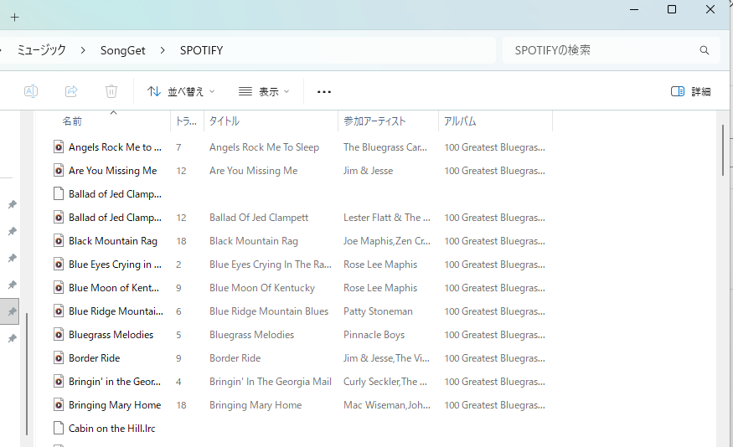The height and width of the screenshot is (447, 733).
Task: Click audio icon for Bluegrass Melodies
Action: click(59, 334)
